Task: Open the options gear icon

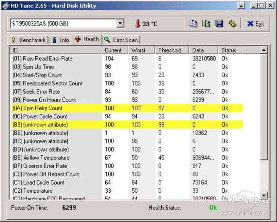Action: click(232, 23)
